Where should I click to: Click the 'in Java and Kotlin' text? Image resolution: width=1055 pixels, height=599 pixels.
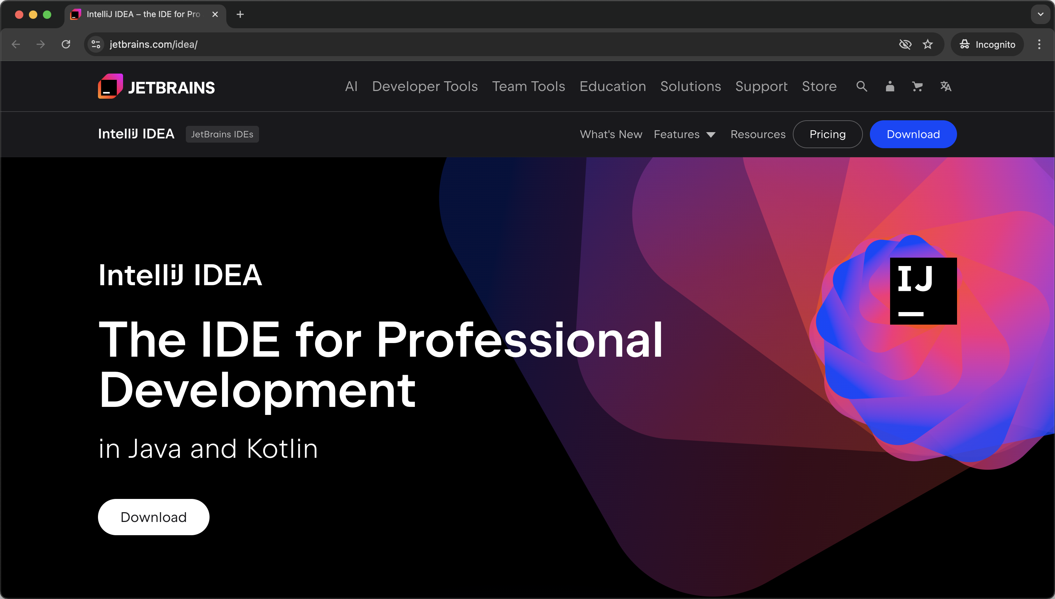click(x=208, y=448)
